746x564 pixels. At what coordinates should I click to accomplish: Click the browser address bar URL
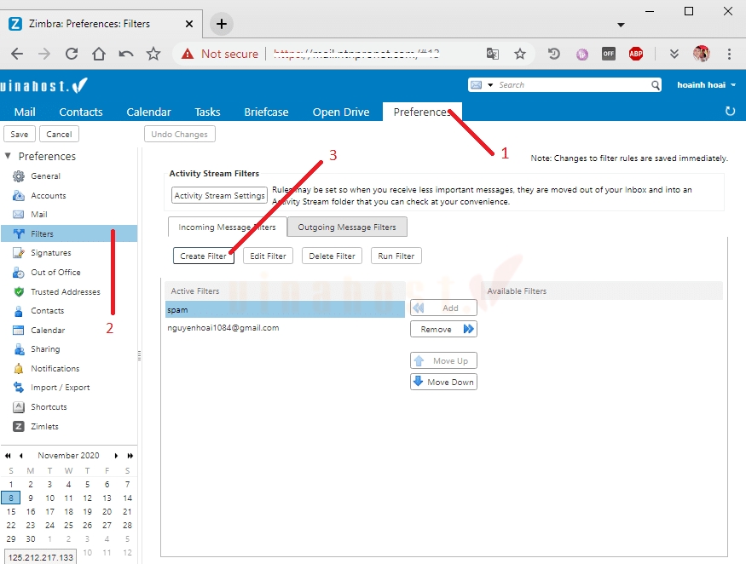pos(356,54)
